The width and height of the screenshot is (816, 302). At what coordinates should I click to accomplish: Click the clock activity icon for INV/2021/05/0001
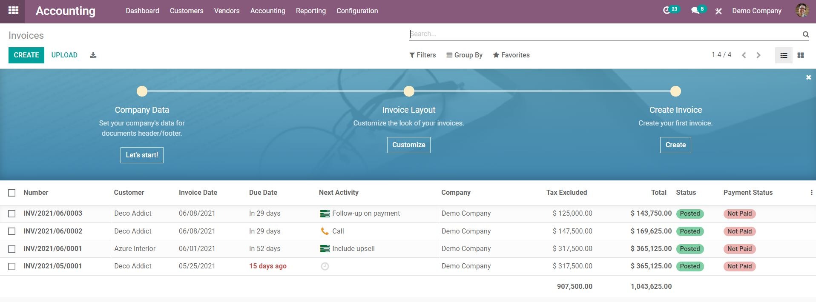tap(325, 266)
